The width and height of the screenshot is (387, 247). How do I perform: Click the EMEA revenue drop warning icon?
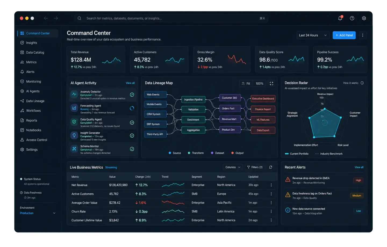288,179
